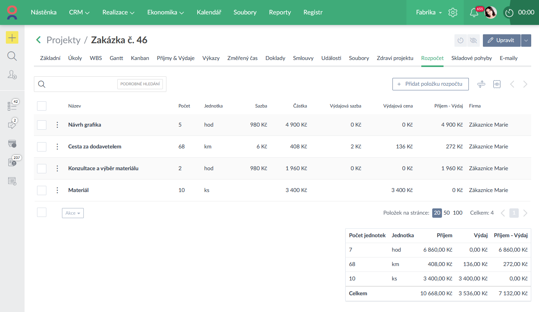Toggle the select-all checkbox in table header
This screenshot has height=312, width=539.
coord(42,106)
